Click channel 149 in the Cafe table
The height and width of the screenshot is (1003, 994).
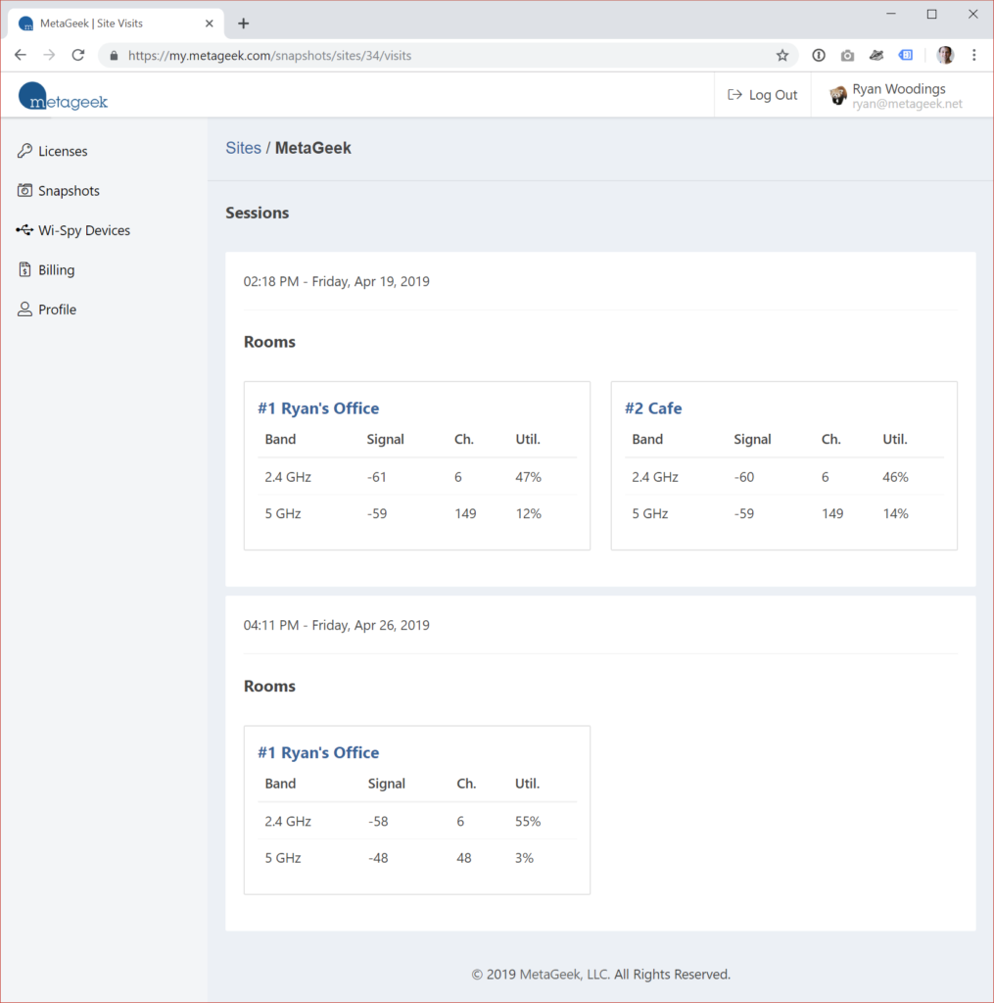(832, 513)
